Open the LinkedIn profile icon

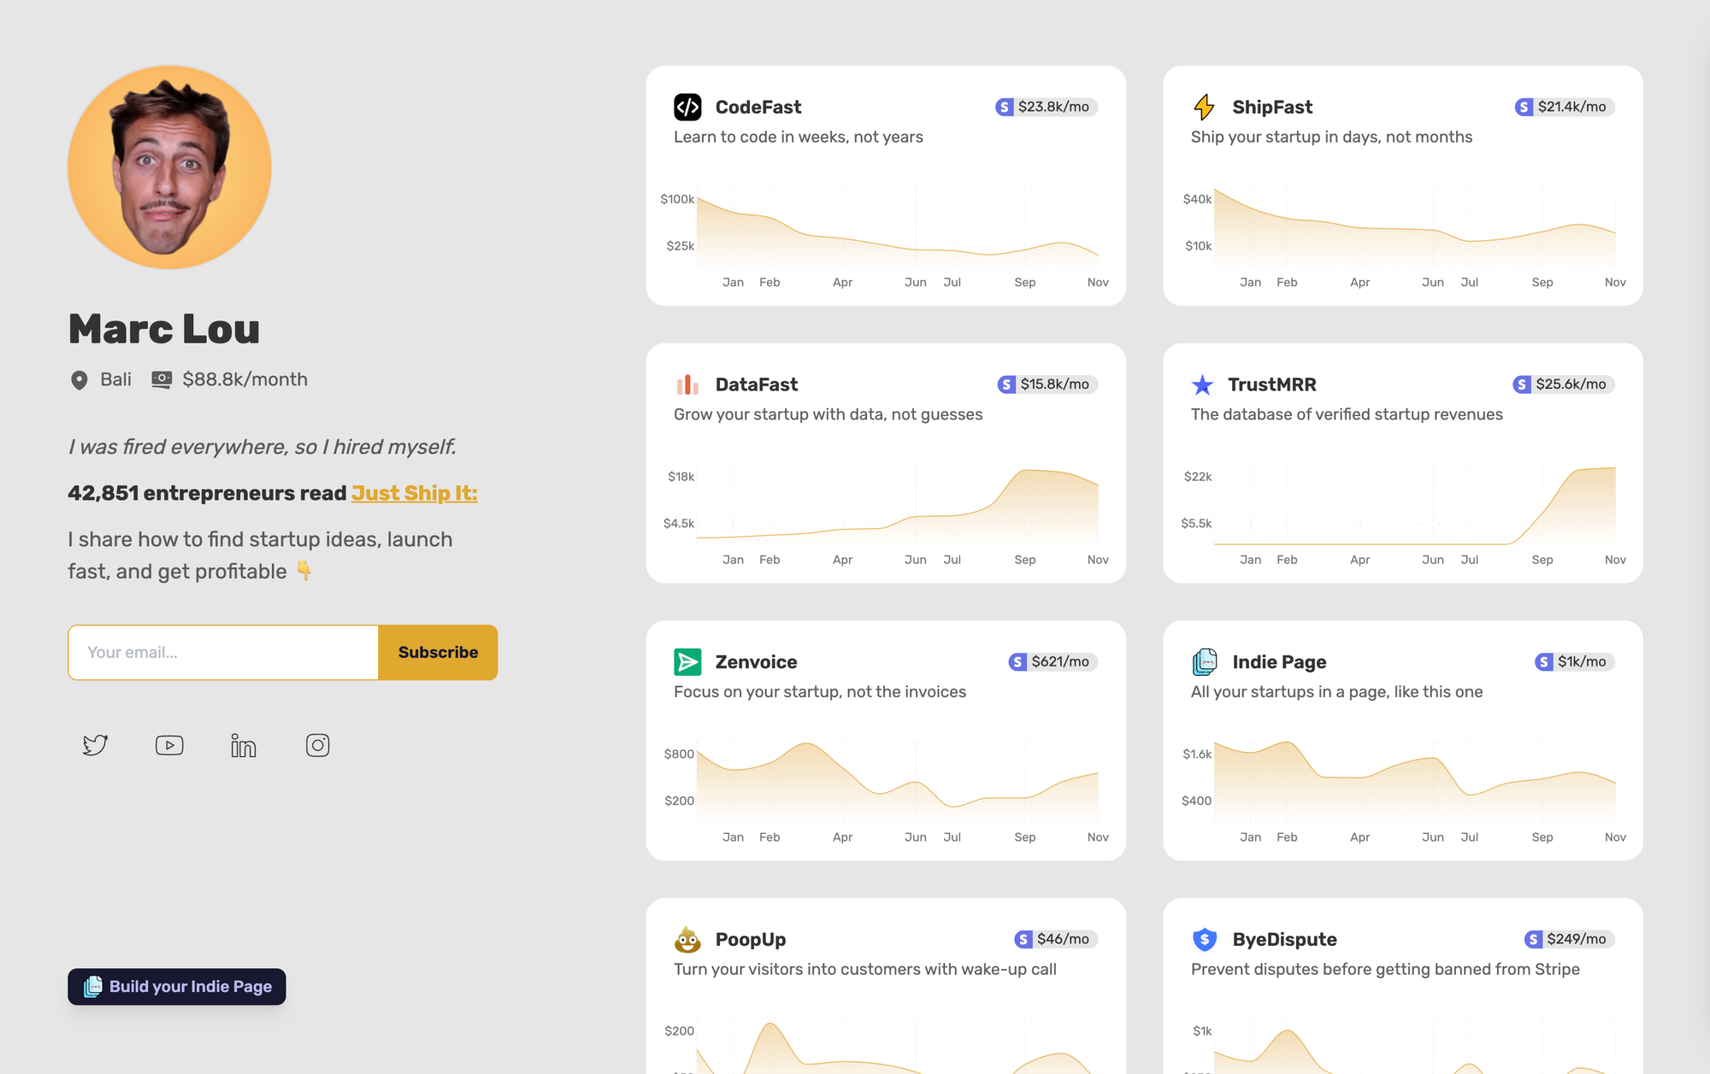click(x=244, y=745)
